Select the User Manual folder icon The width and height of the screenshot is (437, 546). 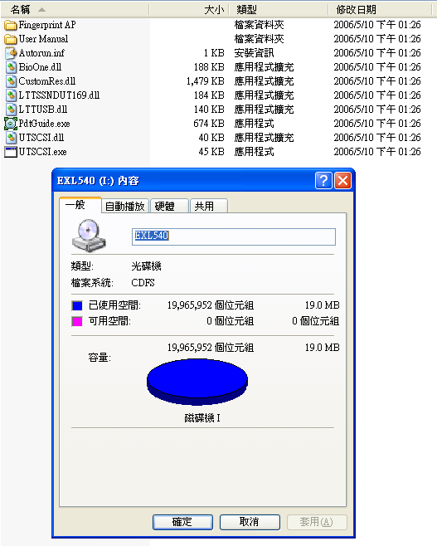click(11, 39)
